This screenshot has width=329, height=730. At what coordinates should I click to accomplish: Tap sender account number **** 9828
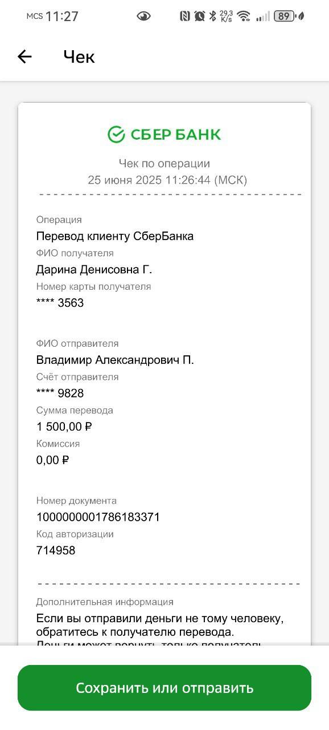60,394
